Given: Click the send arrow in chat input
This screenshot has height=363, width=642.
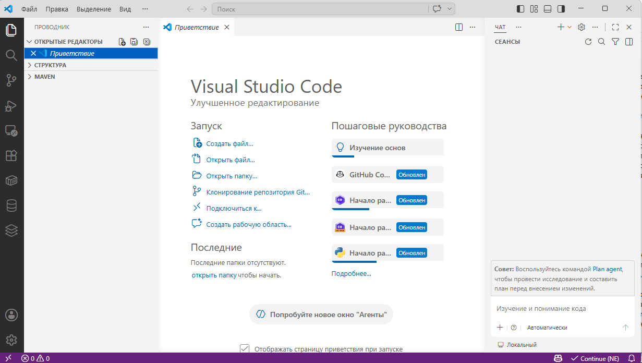Looking at the screenshot, I should pos(625,328).
